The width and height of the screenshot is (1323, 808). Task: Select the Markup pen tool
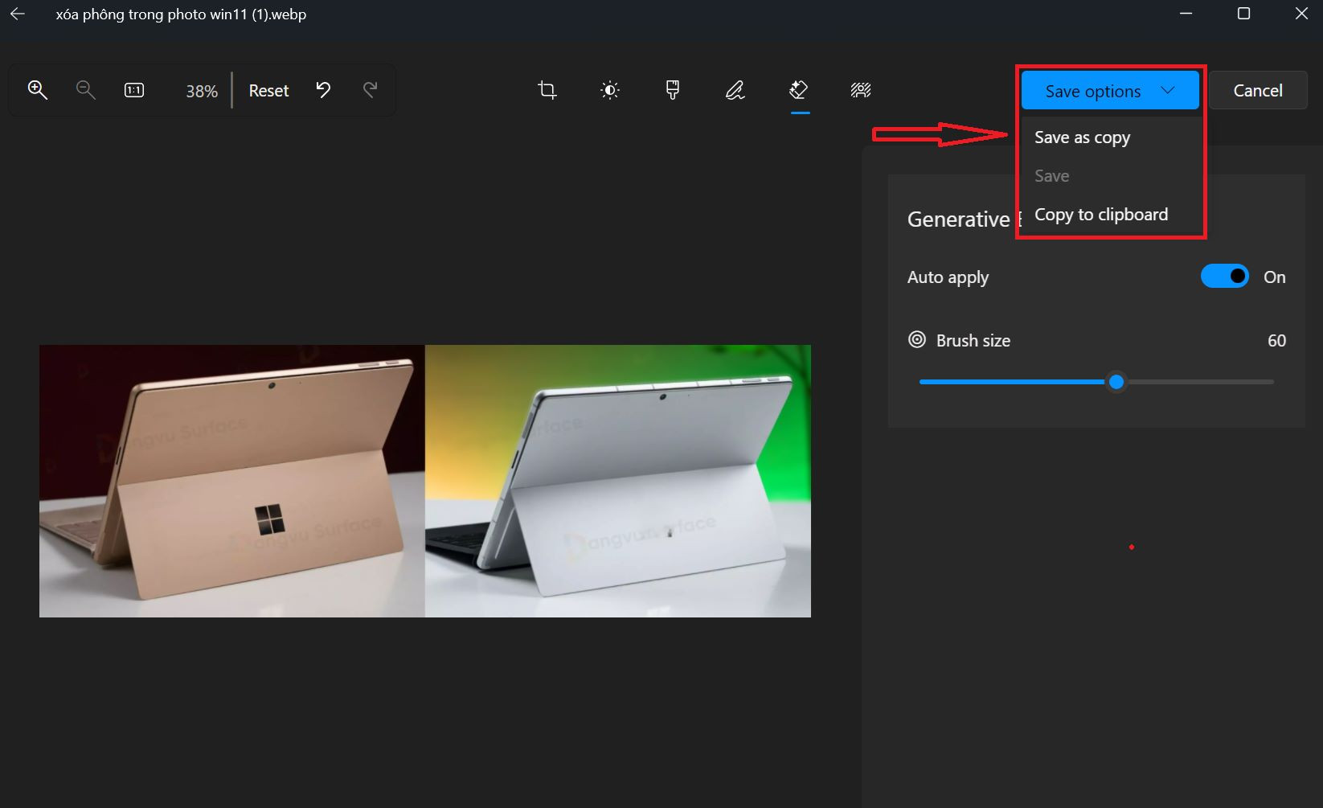[x=735, y=90]
